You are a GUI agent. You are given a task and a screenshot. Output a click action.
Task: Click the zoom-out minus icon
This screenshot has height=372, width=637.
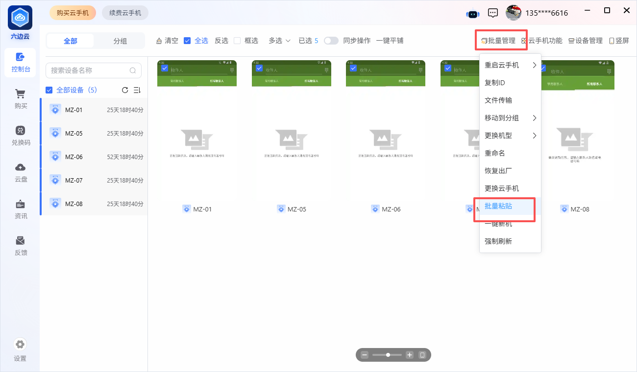tap(365, 355)
